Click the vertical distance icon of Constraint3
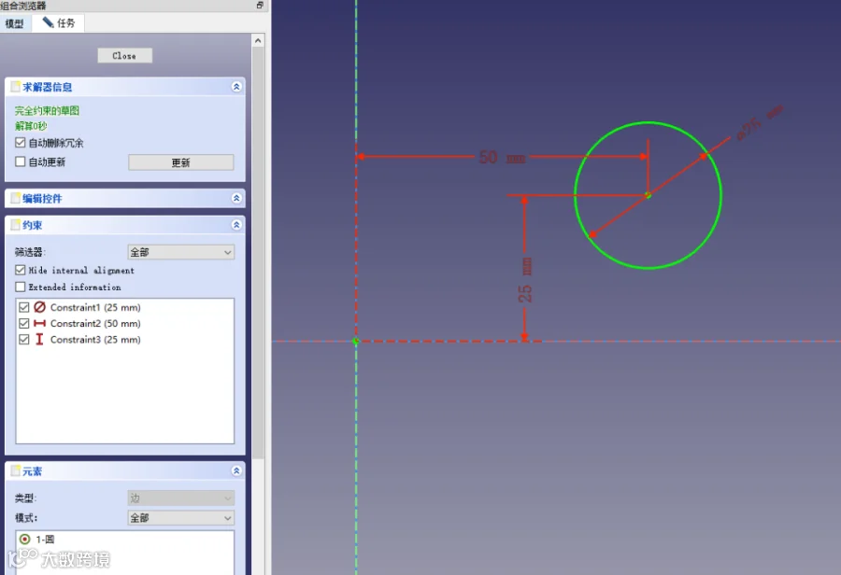 39,339
